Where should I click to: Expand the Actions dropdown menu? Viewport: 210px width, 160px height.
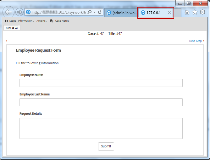coord(42,21)
